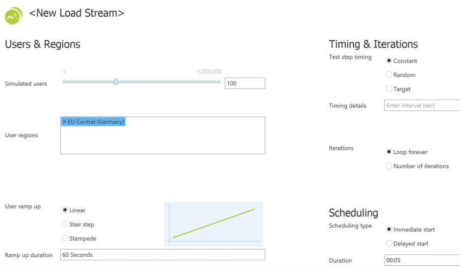Click inside the User regions box

coord(163,141)
